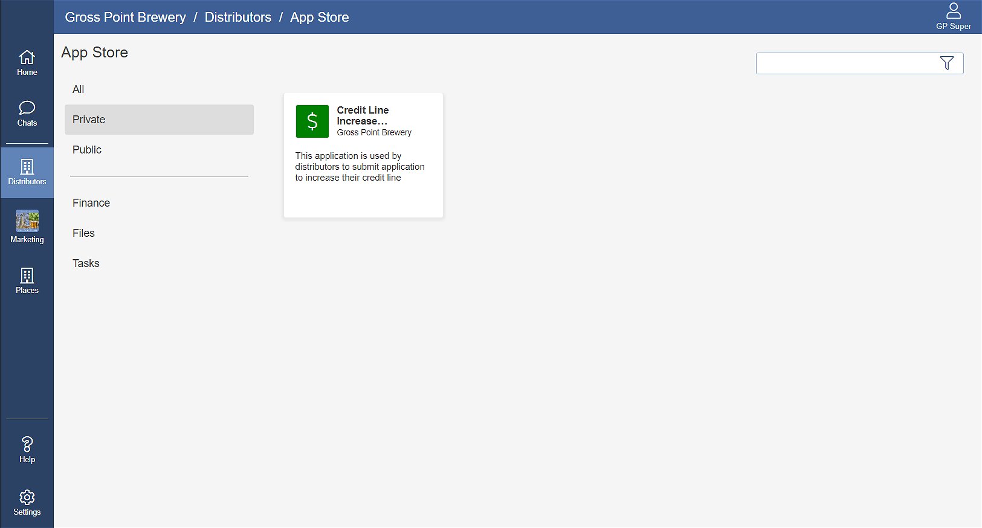Screen dimensions: 982x528
Task: Open the GP Super user profile
Action: click(953, 16)
